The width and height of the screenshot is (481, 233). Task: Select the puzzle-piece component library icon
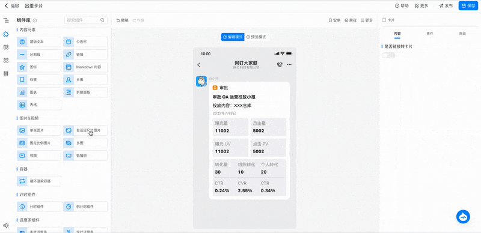[x=6, y=34]
